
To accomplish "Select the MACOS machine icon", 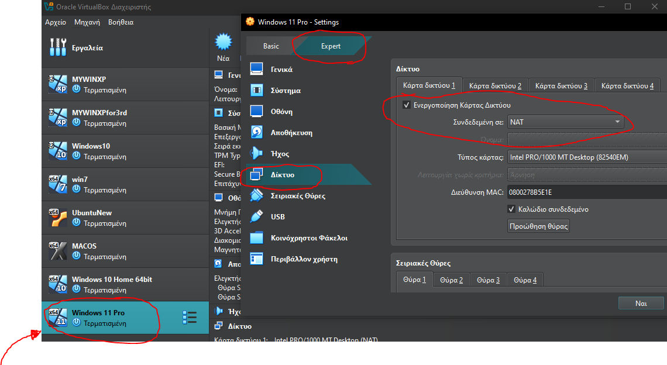I will pyautogui.click(x=58, y=250).
